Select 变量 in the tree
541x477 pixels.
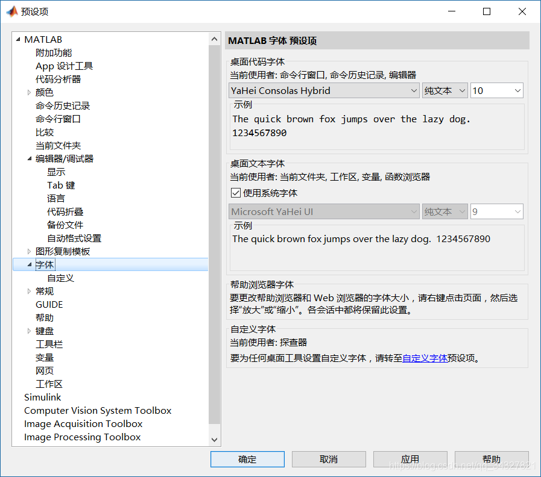coord(45,357)
